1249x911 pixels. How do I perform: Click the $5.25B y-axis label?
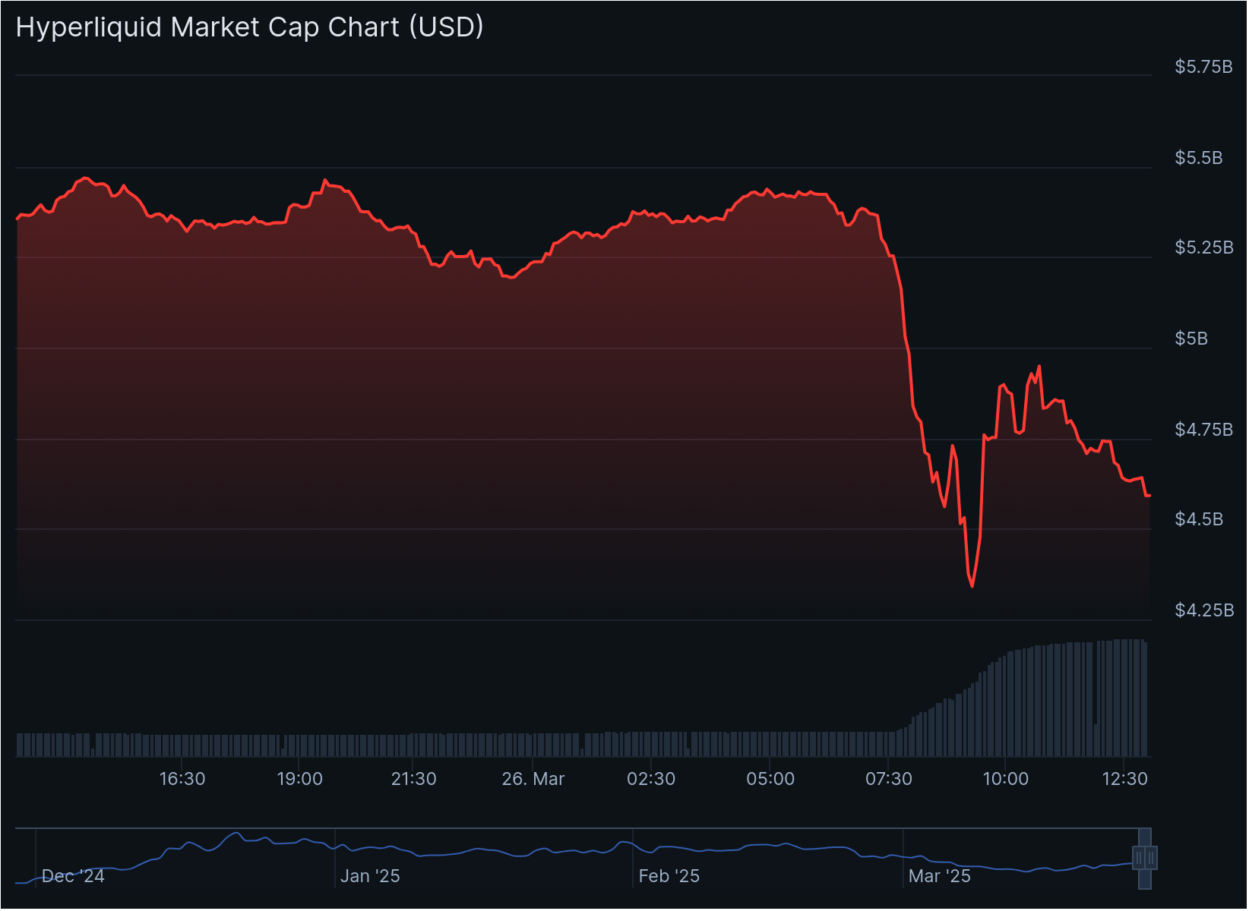(x=1203, y=247)
